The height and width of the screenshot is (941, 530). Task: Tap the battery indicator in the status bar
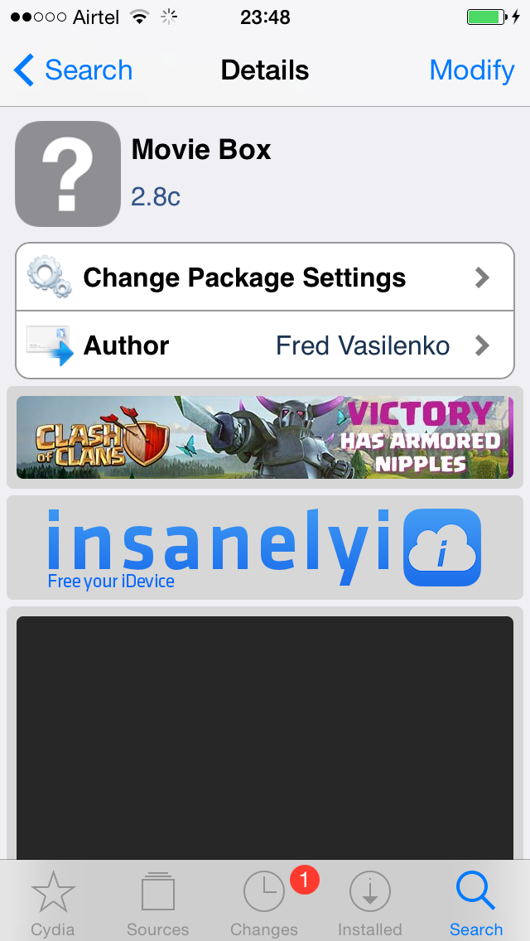pyautogui.click(x=485, y=17)
